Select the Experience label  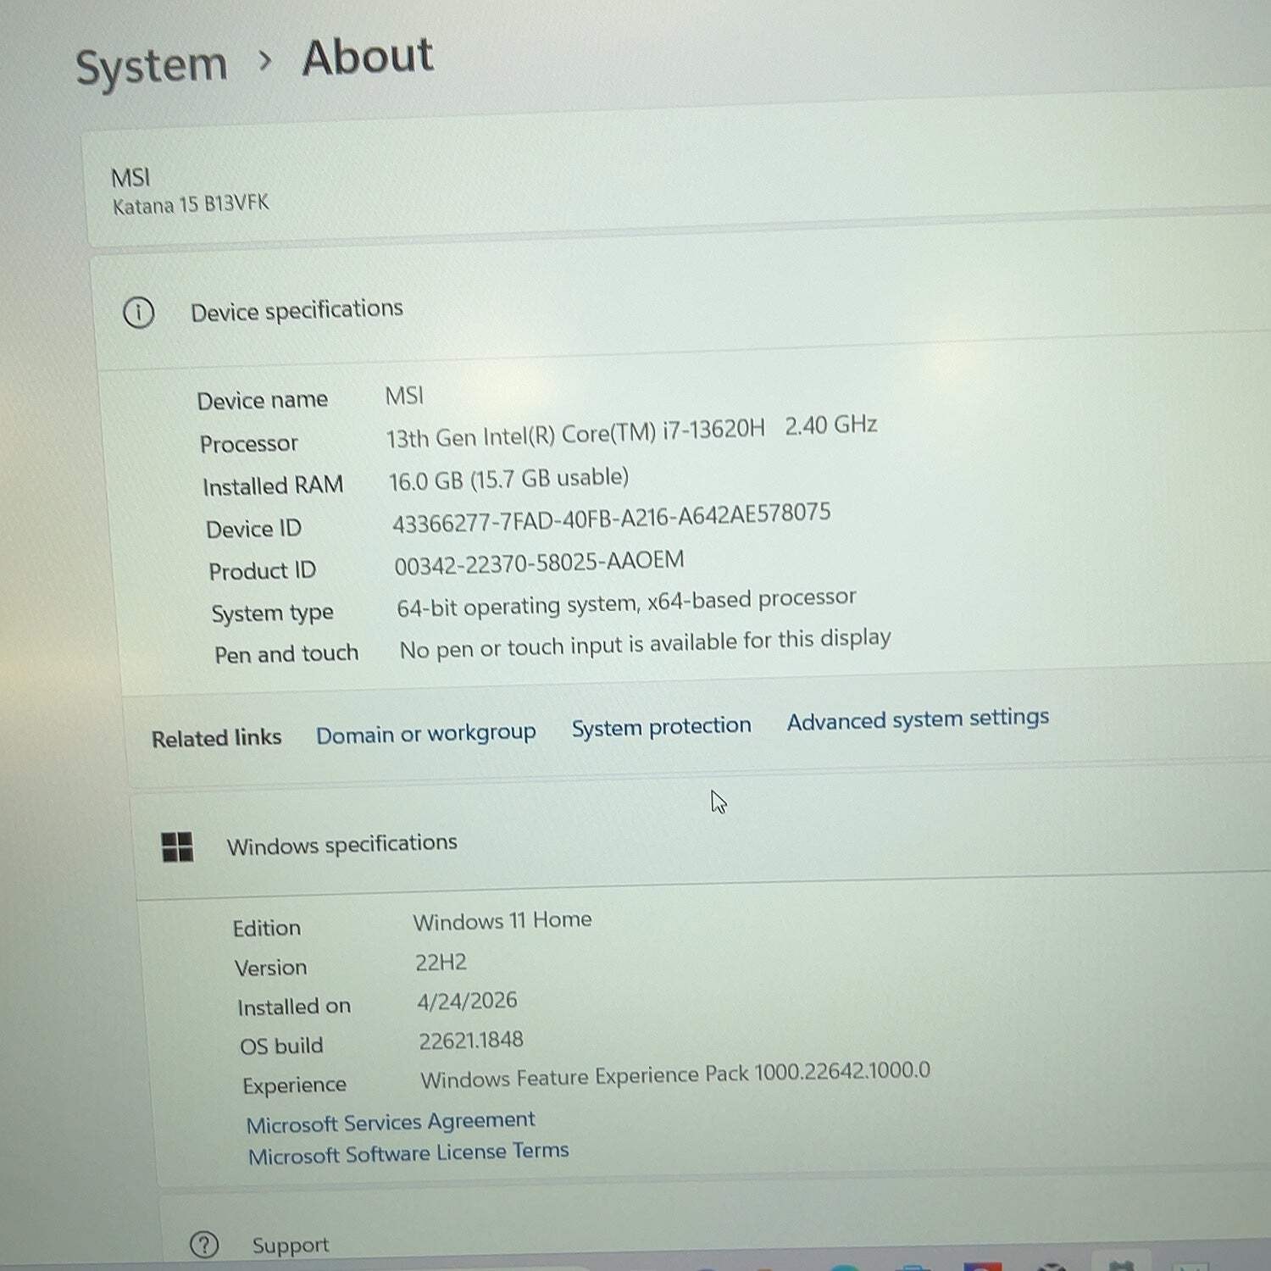coord(295,1085)
